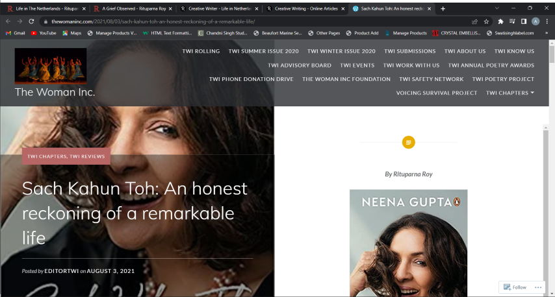Screen dimensions: 555x297
Task: View site info via the lock icon
Action: coord(45,21)
